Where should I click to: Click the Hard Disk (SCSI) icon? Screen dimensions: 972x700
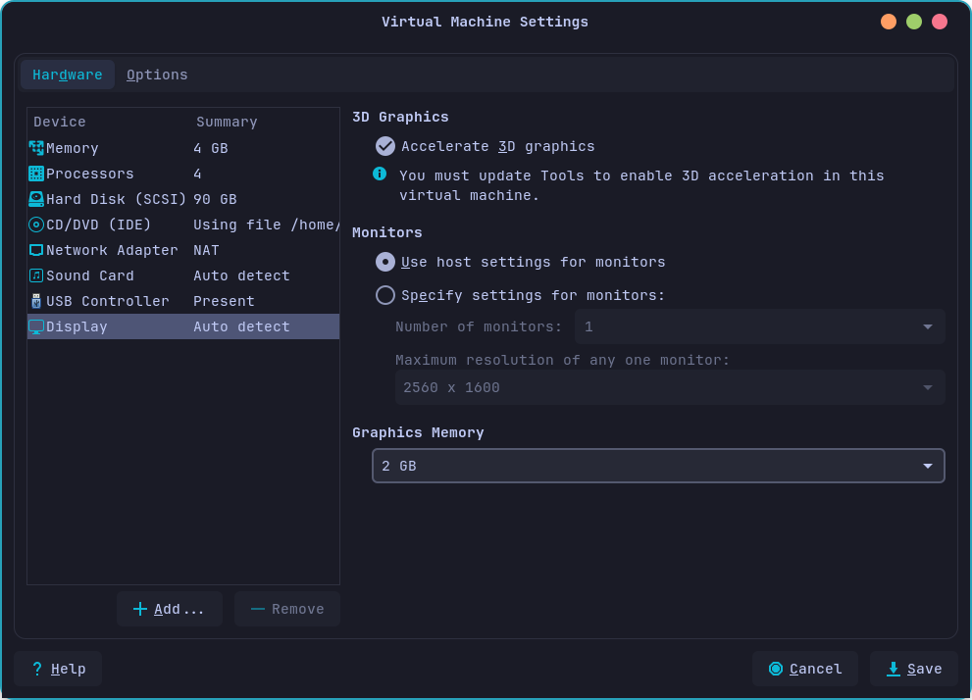point(36,199)
